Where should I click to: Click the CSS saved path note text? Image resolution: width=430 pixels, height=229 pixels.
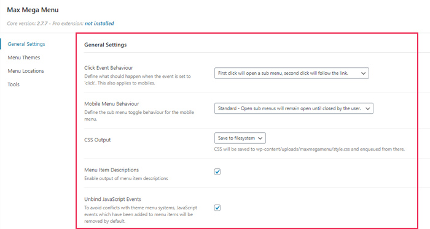(x=310, y=149)
